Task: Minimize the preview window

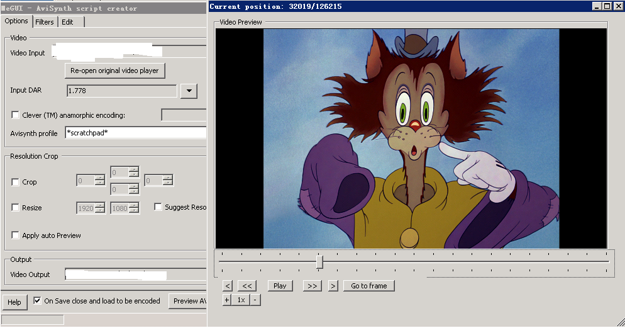Action: pos(597,6)
